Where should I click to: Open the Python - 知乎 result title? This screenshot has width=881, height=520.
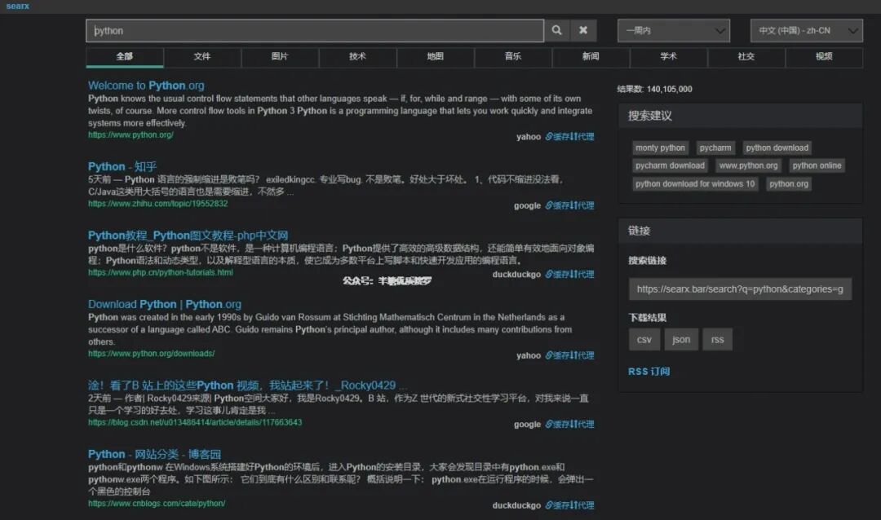[122, 166]
